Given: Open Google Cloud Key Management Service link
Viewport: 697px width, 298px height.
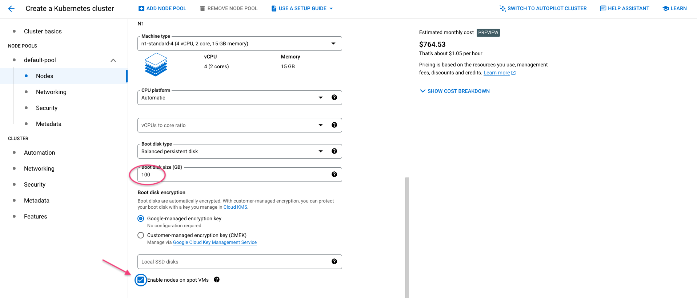Looking at the screenshot, I should 215,242.
